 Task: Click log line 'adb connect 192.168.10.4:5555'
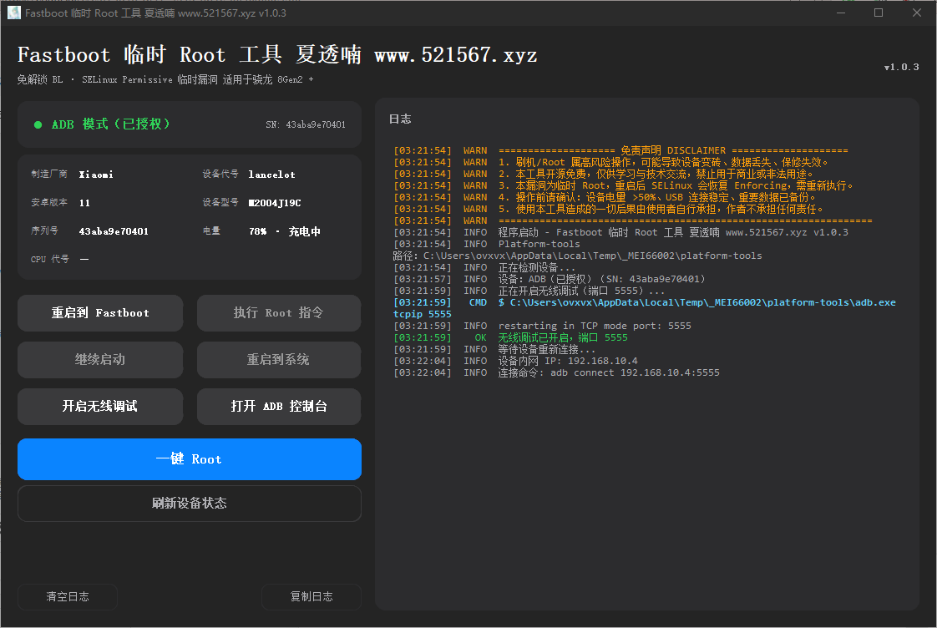point(556,372)
